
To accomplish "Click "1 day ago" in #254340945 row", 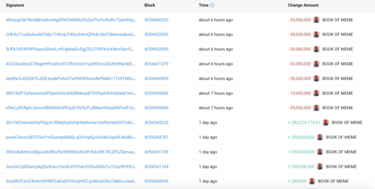I will click(x=208, y=182).
